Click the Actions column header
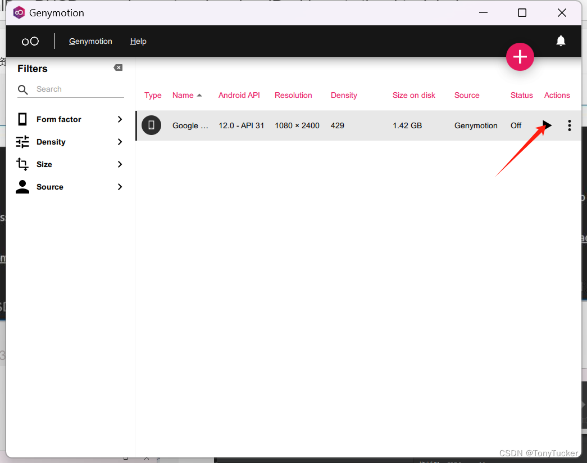Screen dimensions: 587x463 tap(557, 95)
